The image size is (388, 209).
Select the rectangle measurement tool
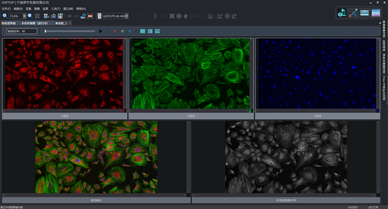pyautogui.click(x=172, y=16)
